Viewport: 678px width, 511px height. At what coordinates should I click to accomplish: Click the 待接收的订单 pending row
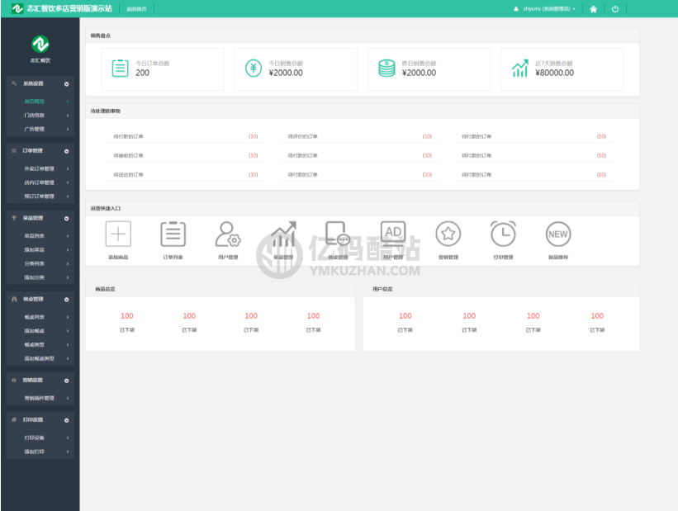pyautogui.click(x=186, y=156)
